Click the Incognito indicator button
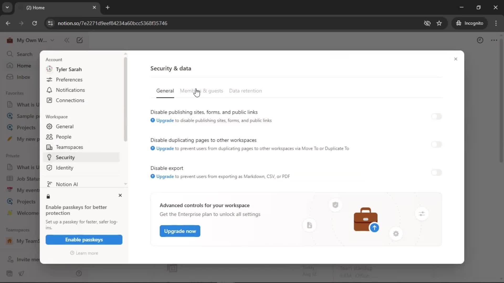The height and width of the screenshot is (283, 504). [x=470, y=23]
